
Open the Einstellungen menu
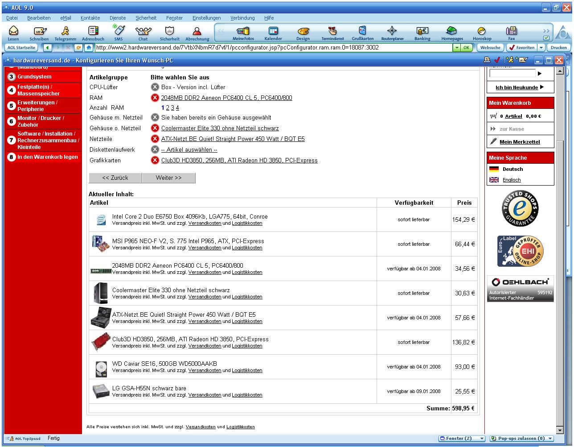point(206,18)
